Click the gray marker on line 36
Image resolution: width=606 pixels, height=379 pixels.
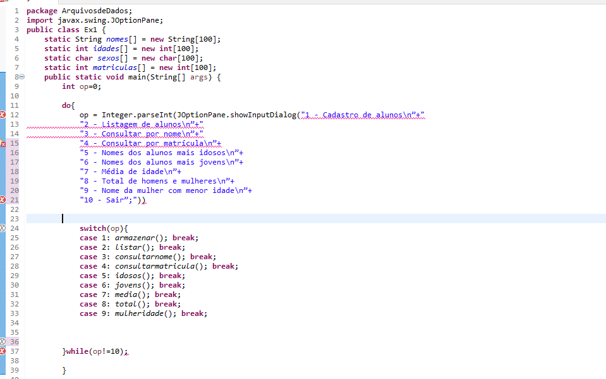coord(3,342)
